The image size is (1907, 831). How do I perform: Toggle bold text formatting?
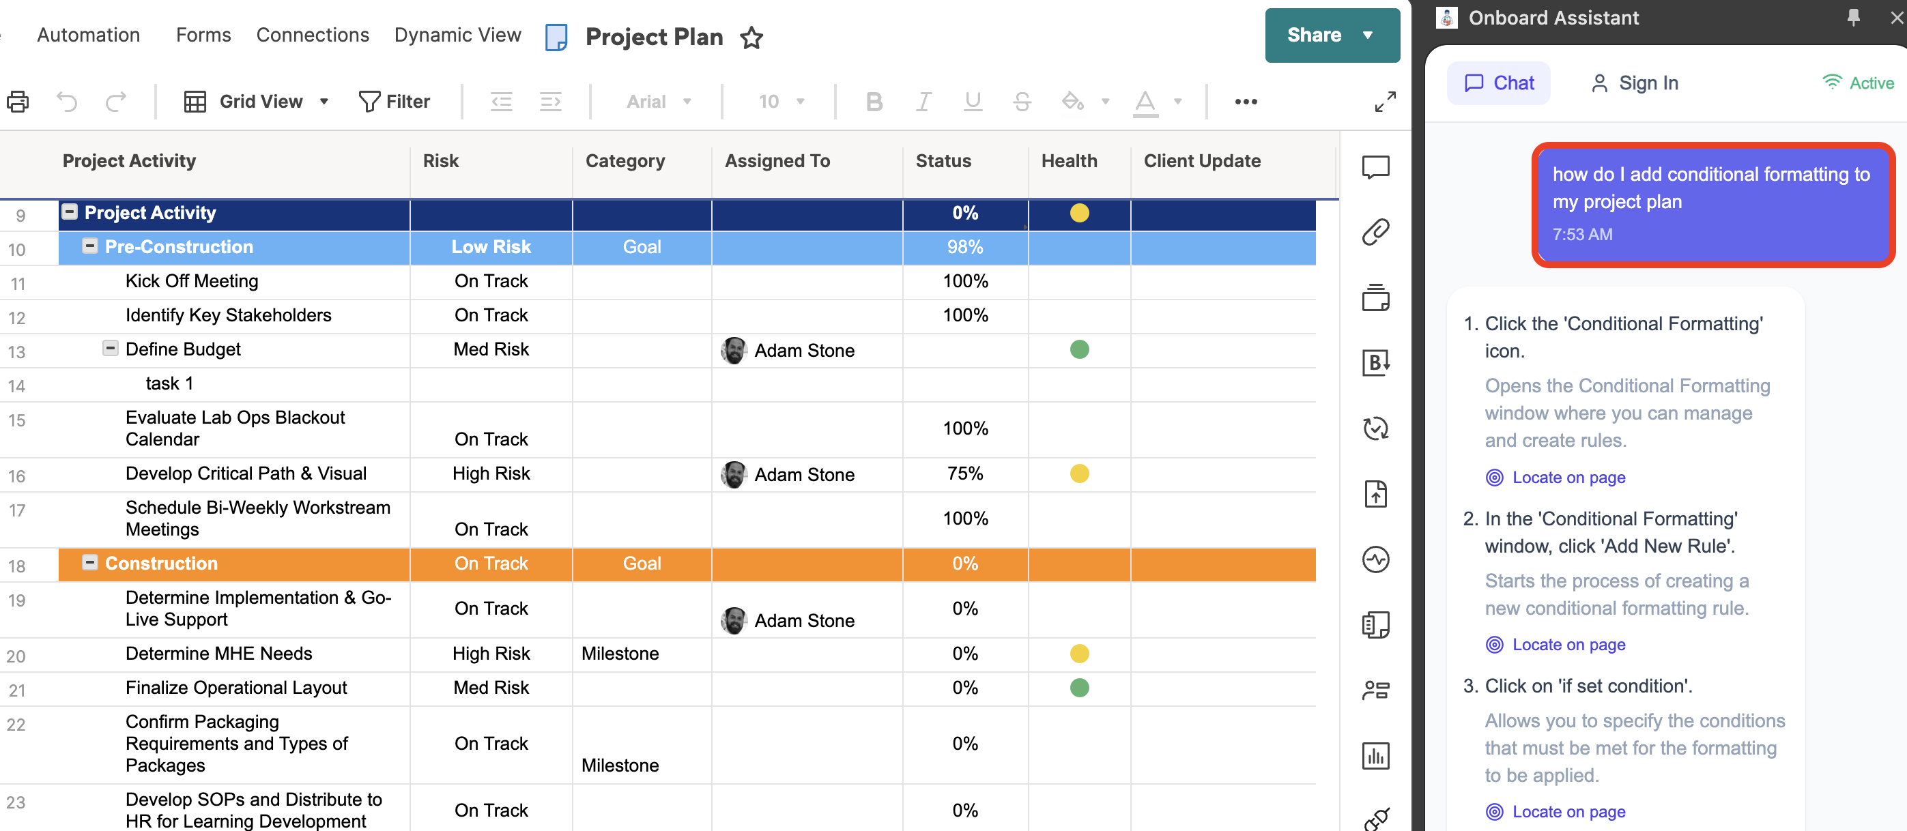[x=874, y=102]
